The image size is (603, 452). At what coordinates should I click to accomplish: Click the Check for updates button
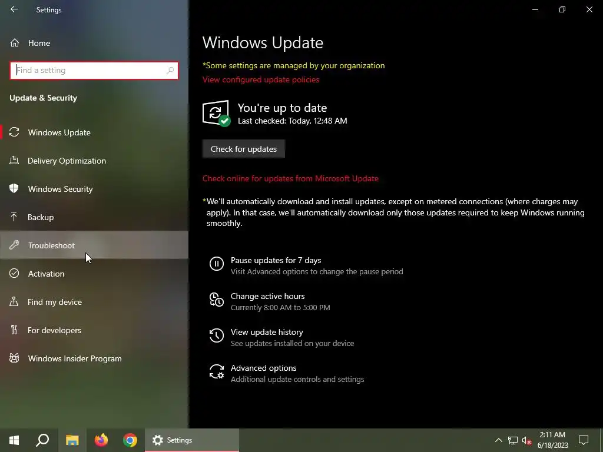[x=243, y=149]
